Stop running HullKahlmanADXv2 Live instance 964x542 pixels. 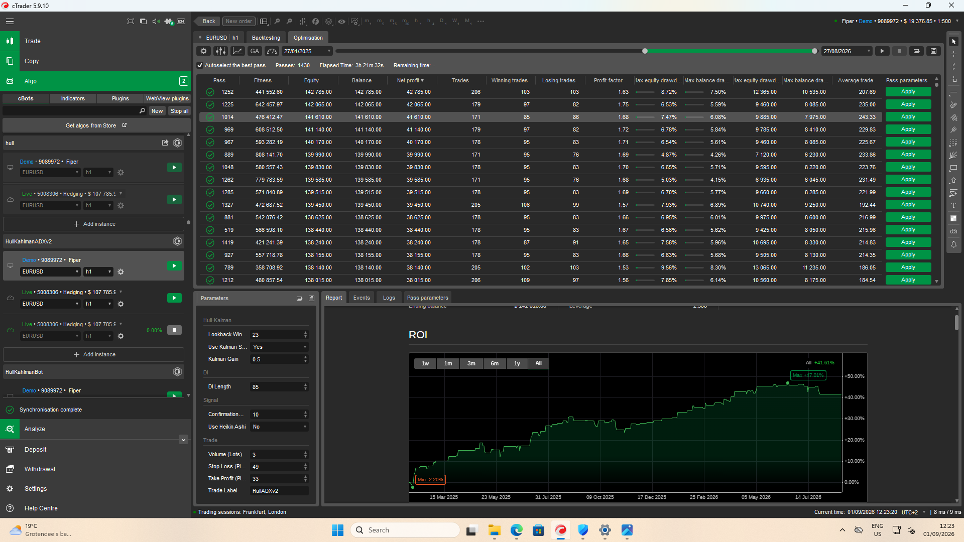coord(174,330)
